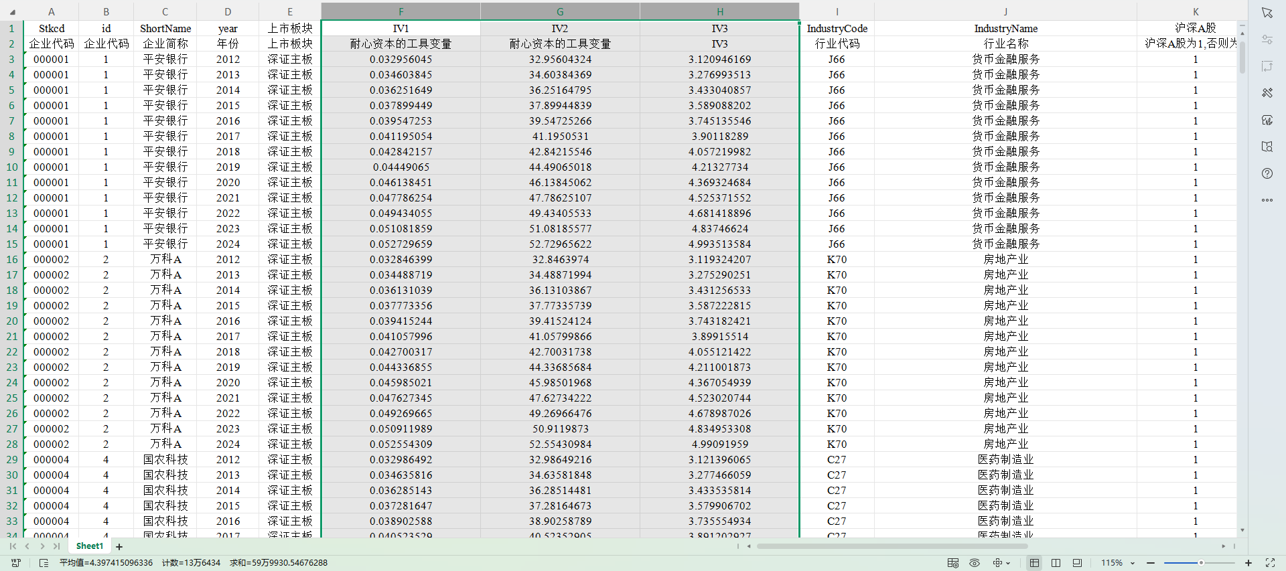Switch to normal grid view
Screen dimensions: 1286x571
1034,563
